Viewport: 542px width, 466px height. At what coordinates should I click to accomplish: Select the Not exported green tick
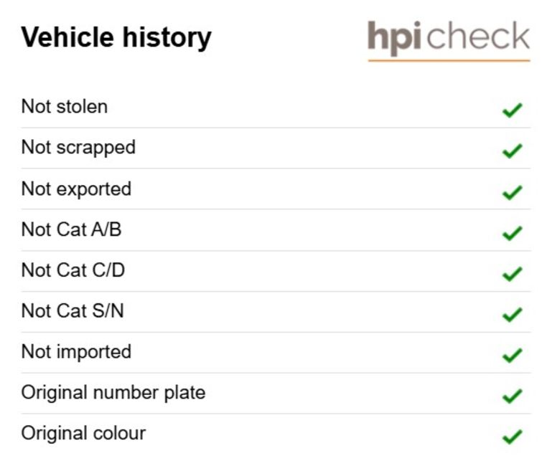pos(512,192)
